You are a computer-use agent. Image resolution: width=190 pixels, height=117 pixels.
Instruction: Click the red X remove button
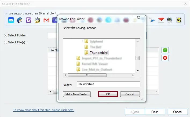click(165, 58)
